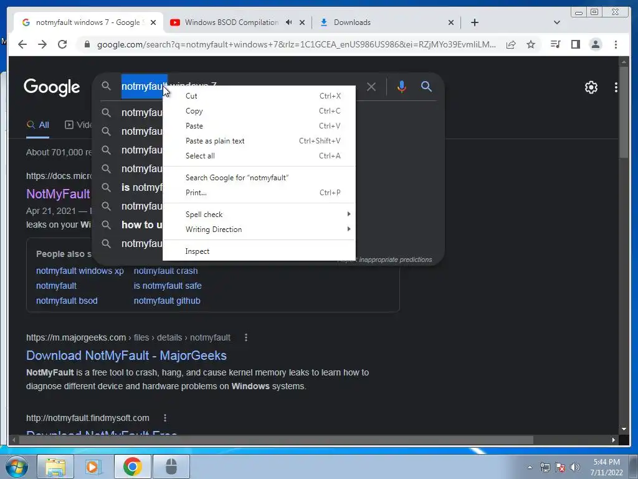The image size is (638, 479).
Task: Open related search notmyfault bsod
Action: tap(67, 301)
